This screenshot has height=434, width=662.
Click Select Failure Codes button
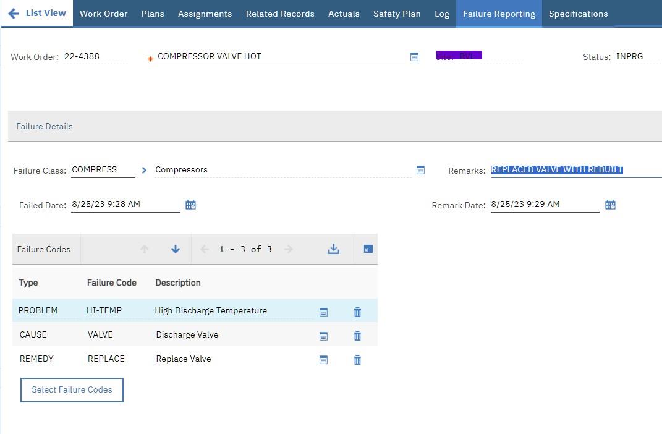(72, 390)
